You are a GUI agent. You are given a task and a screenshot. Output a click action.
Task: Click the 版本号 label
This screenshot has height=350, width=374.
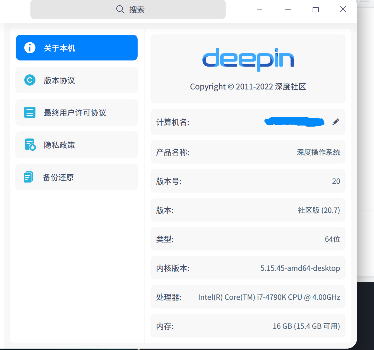point(169,181)
